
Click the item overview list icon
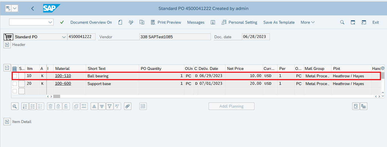(143, 106)
